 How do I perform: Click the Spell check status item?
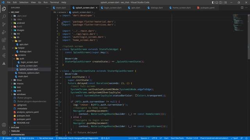coord(234,138)
